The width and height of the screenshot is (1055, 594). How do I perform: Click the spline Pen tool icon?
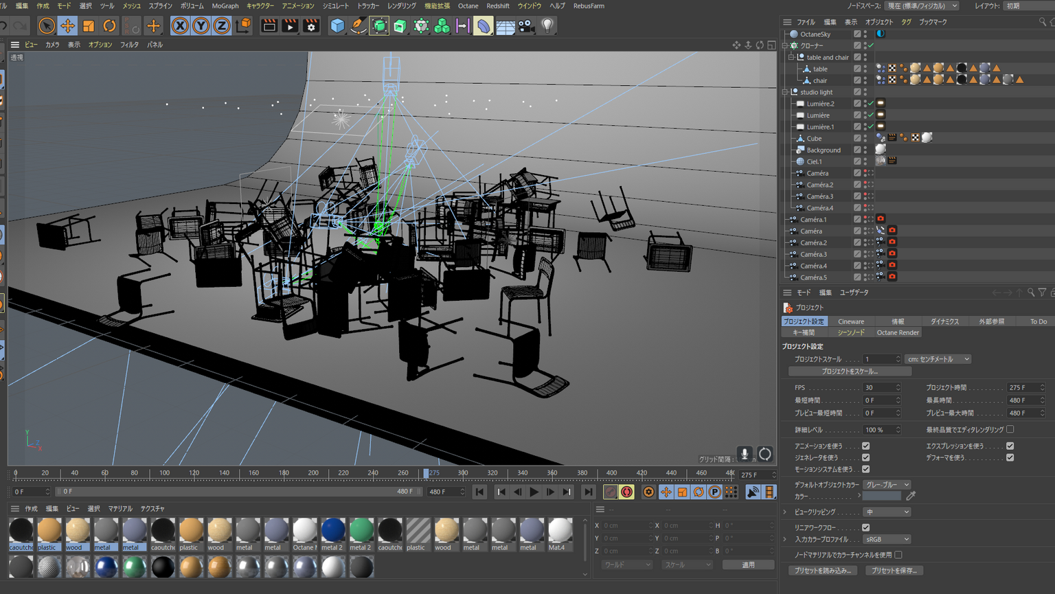tap(358, 26)
